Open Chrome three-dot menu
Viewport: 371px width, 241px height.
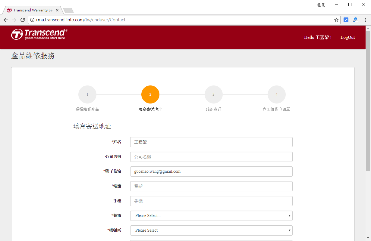(x=365, y=20)
